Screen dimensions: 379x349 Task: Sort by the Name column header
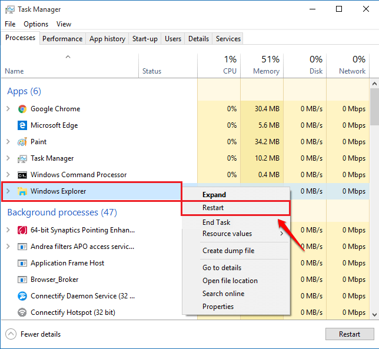coord(69,66)
